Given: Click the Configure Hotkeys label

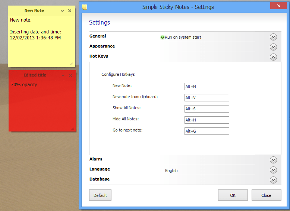Looking at the screenshot, I should 118,74.
